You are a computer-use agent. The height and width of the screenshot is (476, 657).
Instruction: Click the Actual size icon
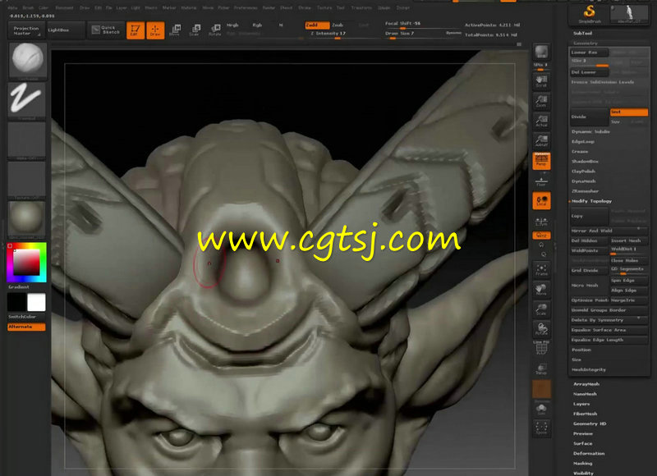click(x=541, y=121)
